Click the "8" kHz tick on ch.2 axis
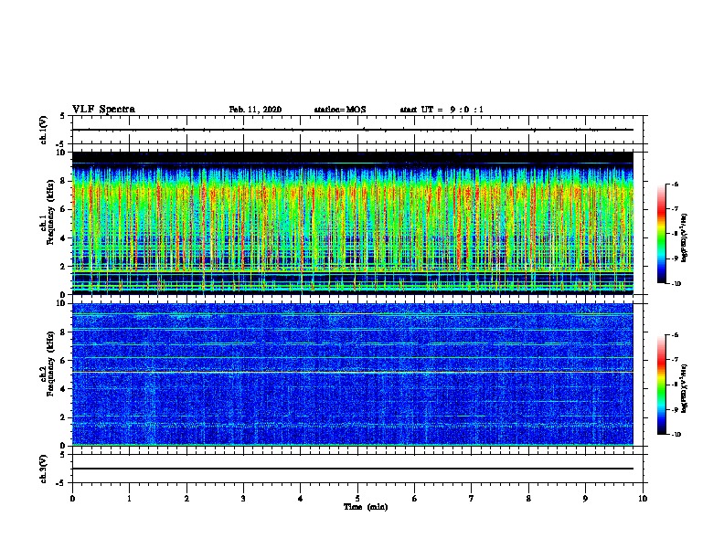The height and width of the screenshot is (559, 724). (63, 332)
